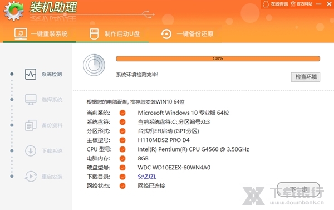Image resolution: width=334 pixels, height=210 pixels.
Task: Click the 下一步 button
Action: pyautogui.click(x=298, y=189)
